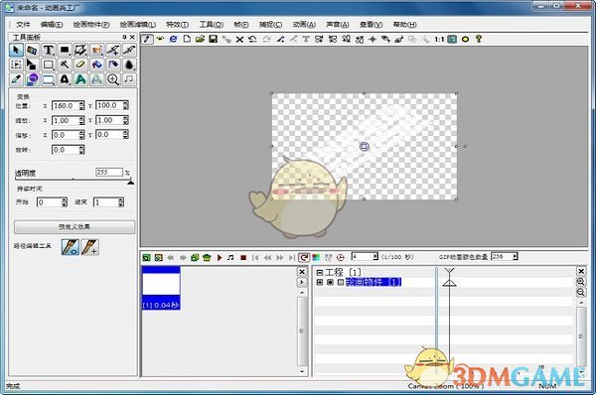Toggle visibility dot of the drawing object
The width and height of the screenshot is (596, 395).
(x=330, y=282)
